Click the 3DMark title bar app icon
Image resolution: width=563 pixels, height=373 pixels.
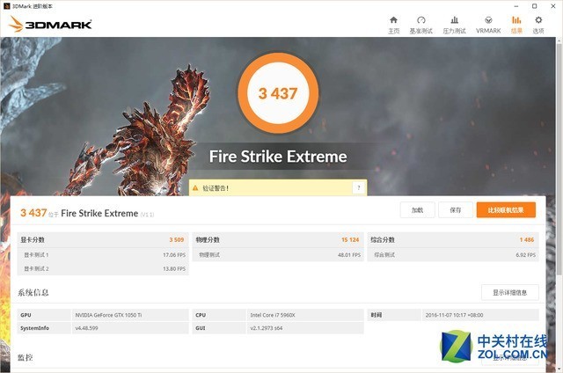[x=6, y=6]
